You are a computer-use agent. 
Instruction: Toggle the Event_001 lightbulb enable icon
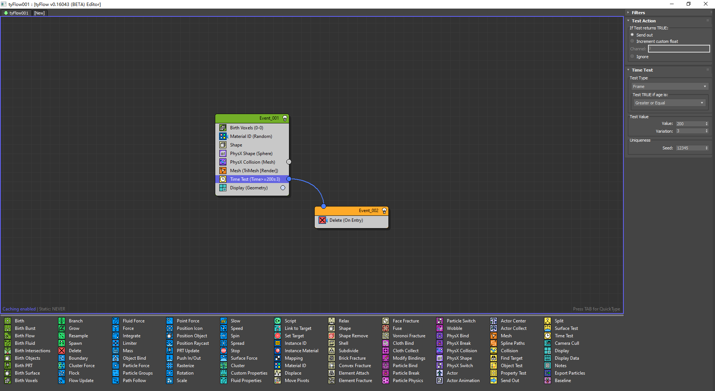click(285, 118)
